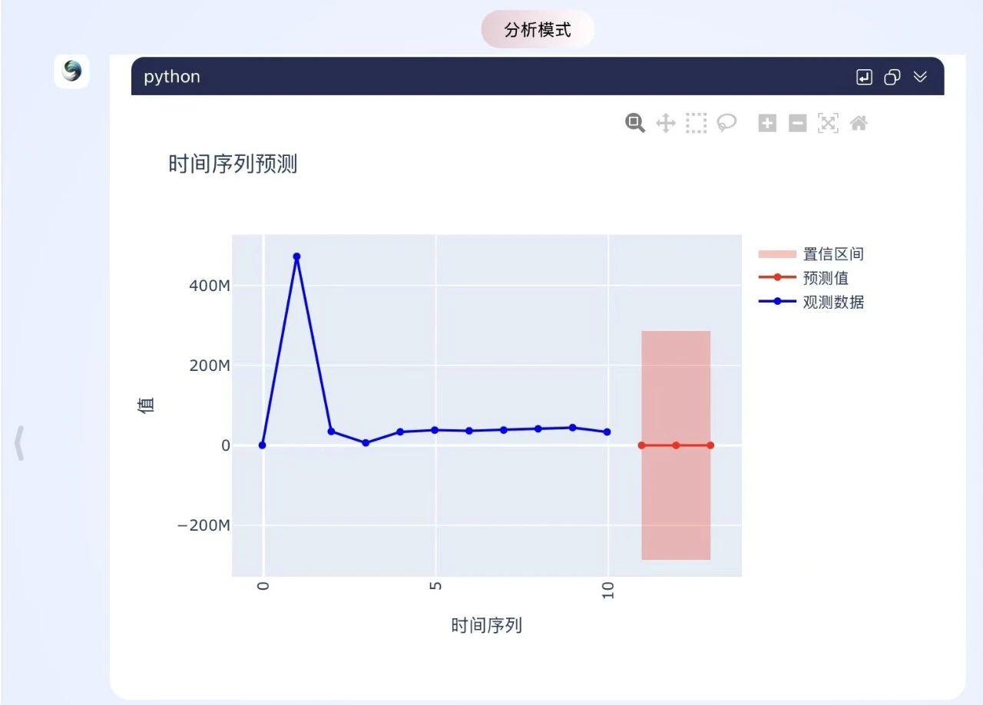Choose the Box Select dashed-rectangle tool
This screenshot has height=705, width=983.
point(696,123)
